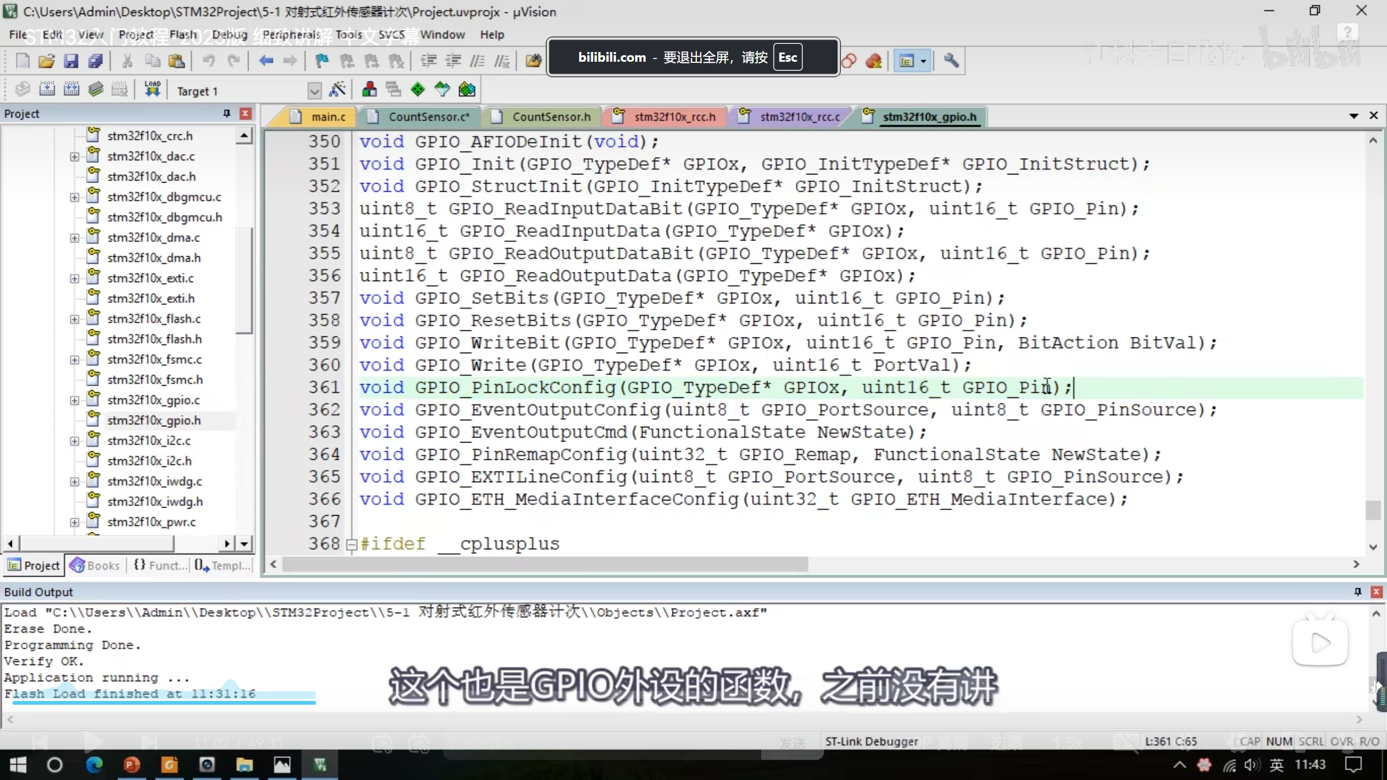Viewport: 1387px width, 780px height.
Task: Collapse the #ifdef __cplusplus fold marker
Action: 351,544
